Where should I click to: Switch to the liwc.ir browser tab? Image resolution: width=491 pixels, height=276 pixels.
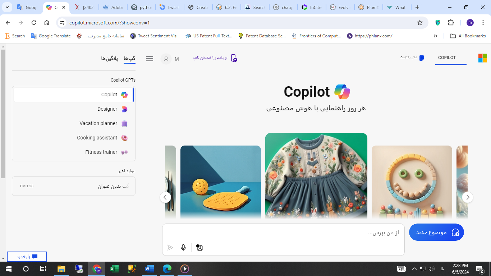coord(170,7)
